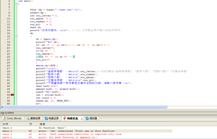Click the Logs & others panel title
Screen dimensions: 217x139
click(7, 113)
